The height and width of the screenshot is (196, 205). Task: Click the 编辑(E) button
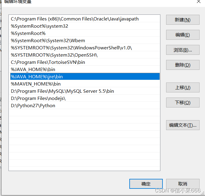tap(183, 35)
